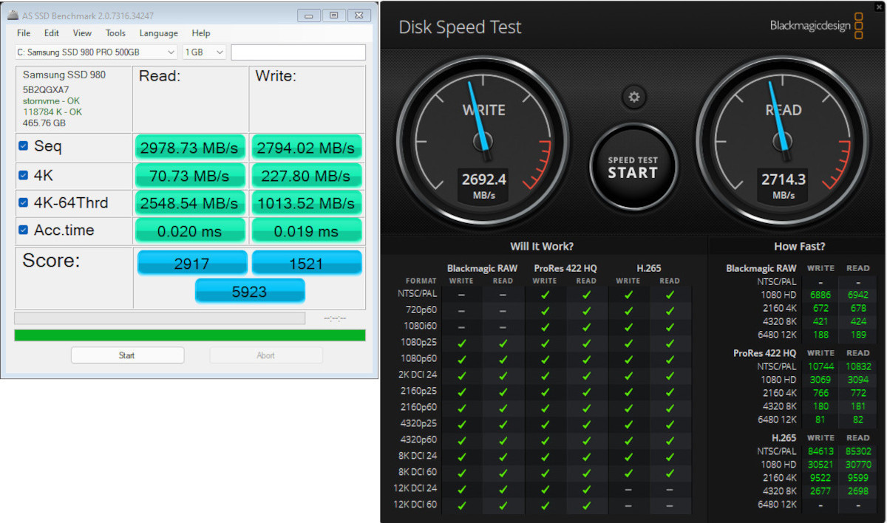Screen dimensions: 887x523
Task: Maximize the AS SSD Benchmark window
Action: coord(333,15)
